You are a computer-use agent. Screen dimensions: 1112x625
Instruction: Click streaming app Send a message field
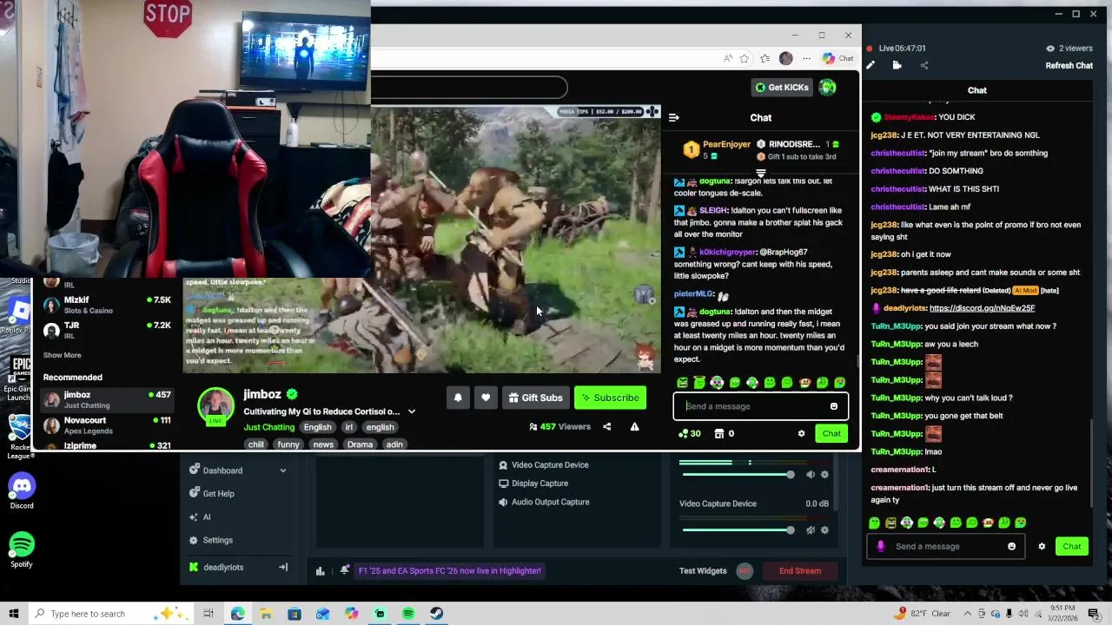(947, 546)
